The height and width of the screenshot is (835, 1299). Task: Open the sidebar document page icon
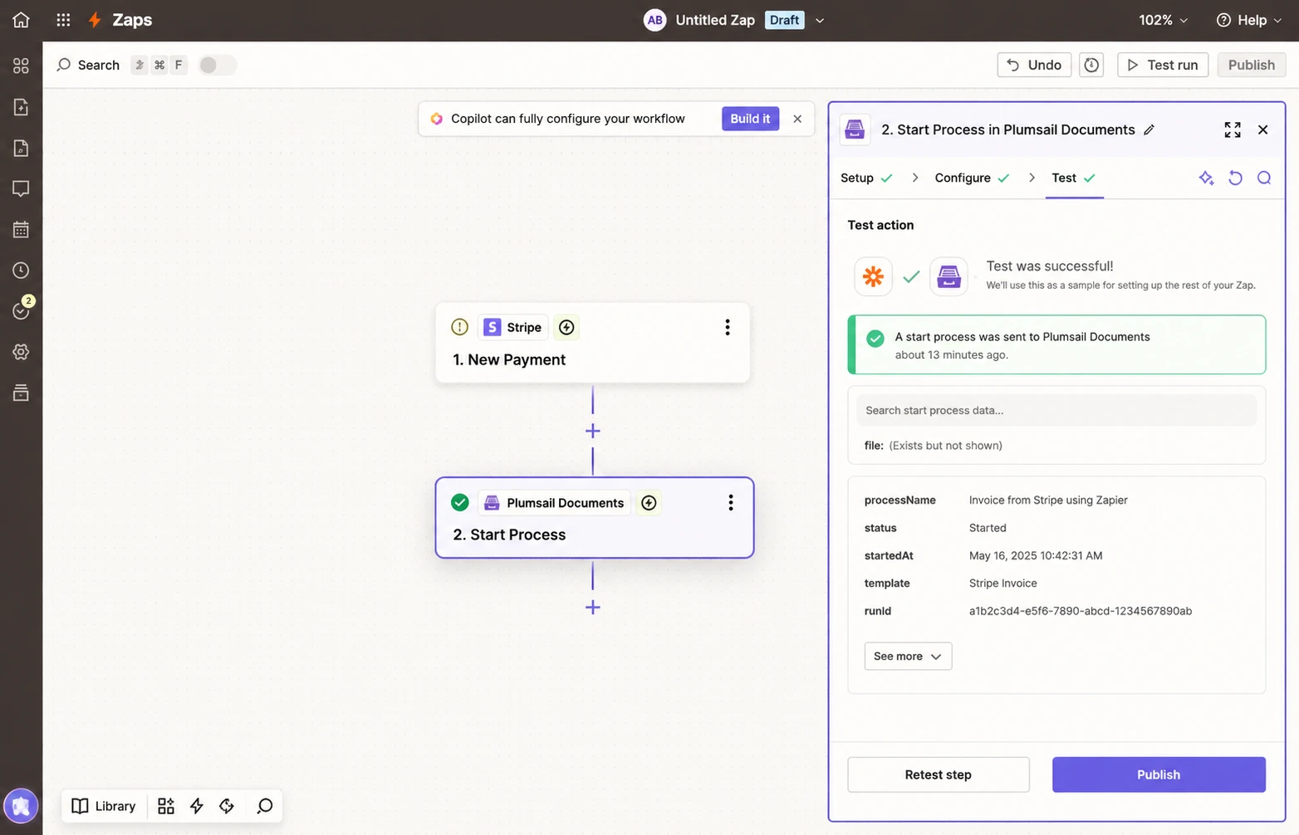(21, 148)
